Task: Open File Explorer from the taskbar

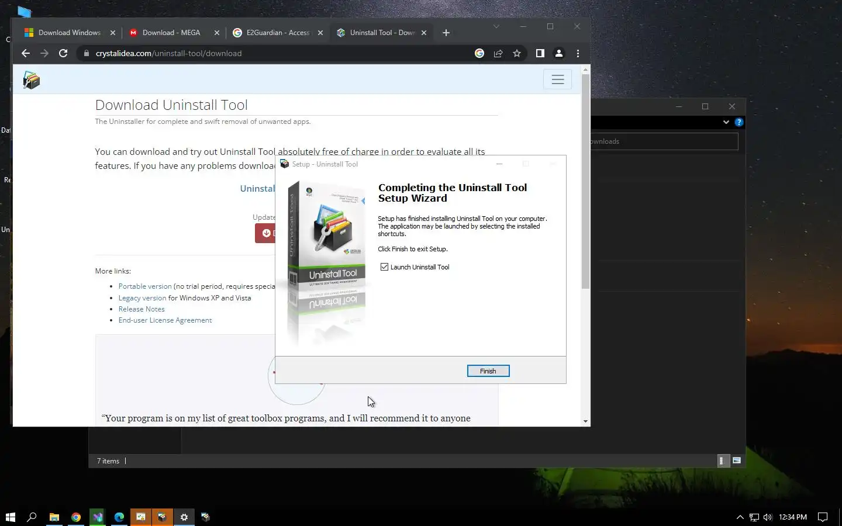Action: 54,517
